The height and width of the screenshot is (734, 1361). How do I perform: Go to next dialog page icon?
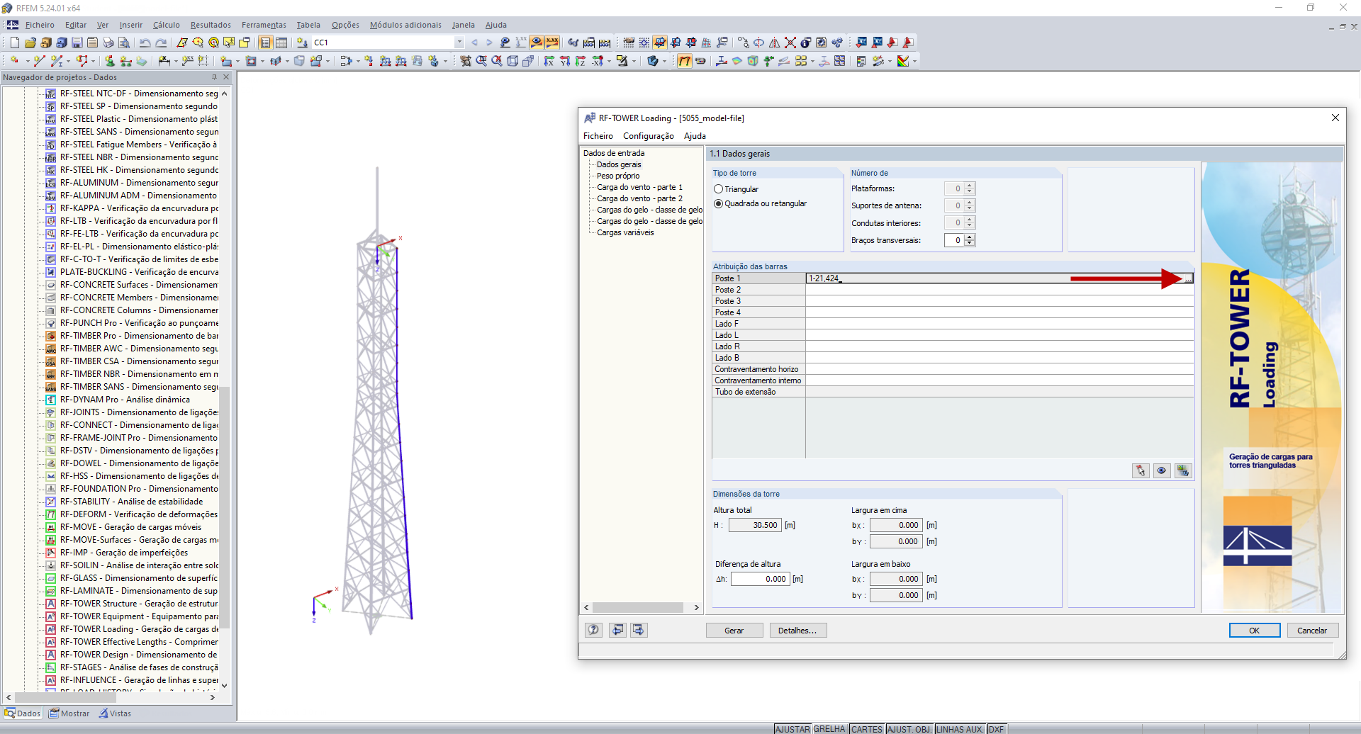[637, 630]
